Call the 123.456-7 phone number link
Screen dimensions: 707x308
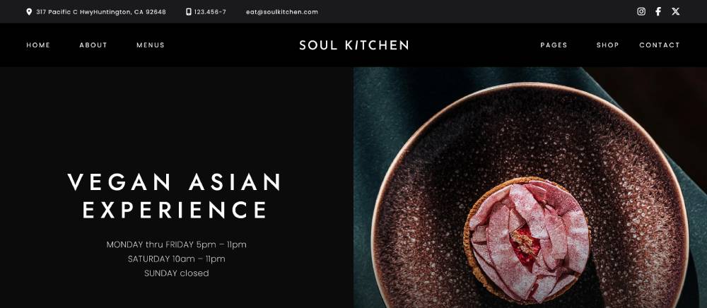210,12
